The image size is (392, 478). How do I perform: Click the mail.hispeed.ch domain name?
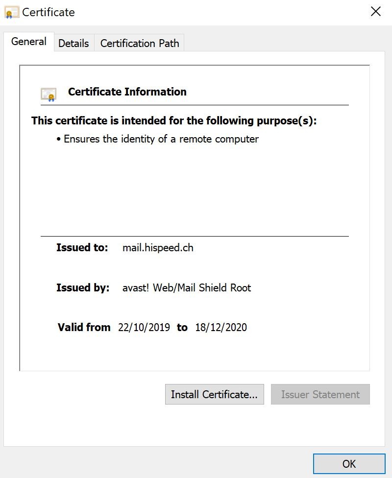pyautogui.click(x=158, y=247)
